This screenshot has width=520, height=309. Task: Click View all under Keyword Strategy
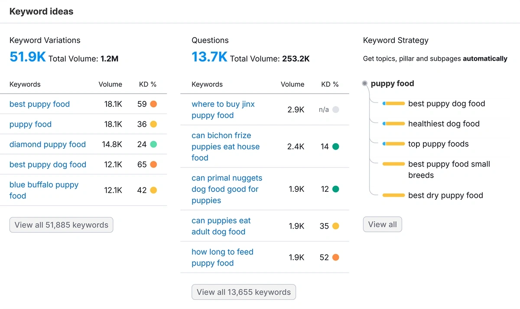point(383,224)
